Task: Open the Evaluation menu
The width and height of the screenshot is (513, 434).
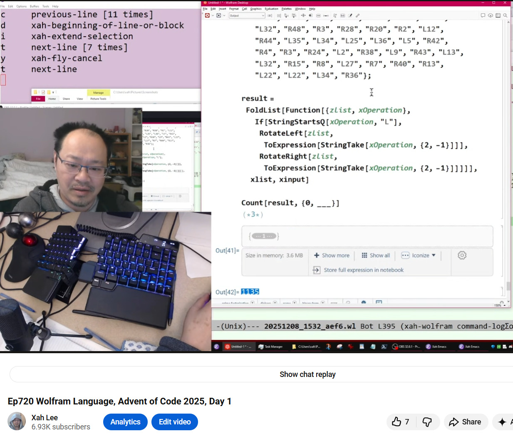Action: 271,9
